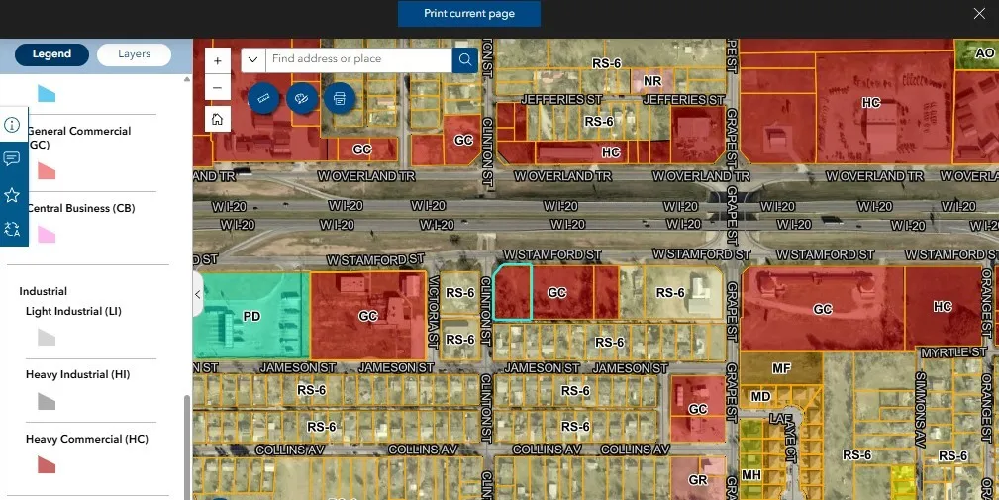Click the Heavy Commercial (HC) legend label
Screen dimensions: 999x500
(87, 439)
